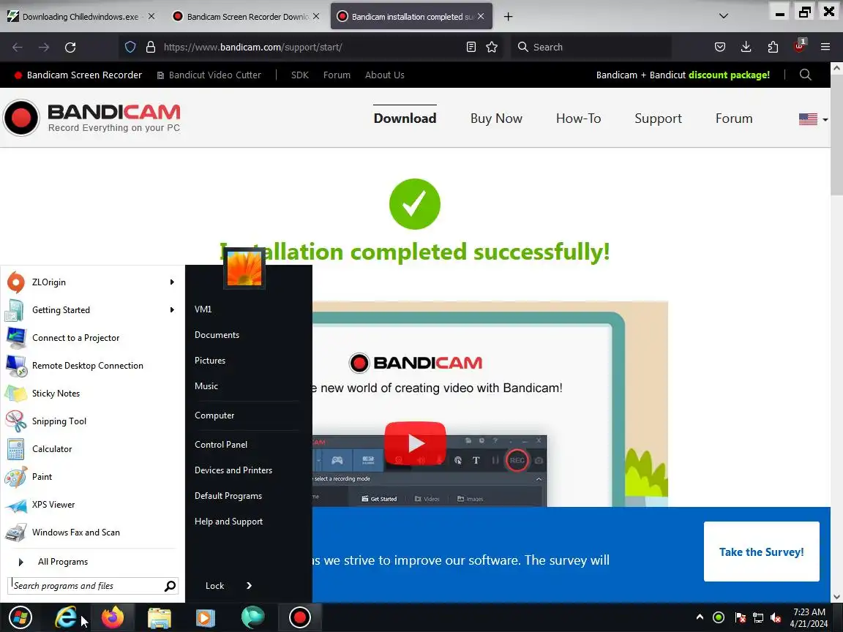Open XPS Viewer entry

pos(90,505)
